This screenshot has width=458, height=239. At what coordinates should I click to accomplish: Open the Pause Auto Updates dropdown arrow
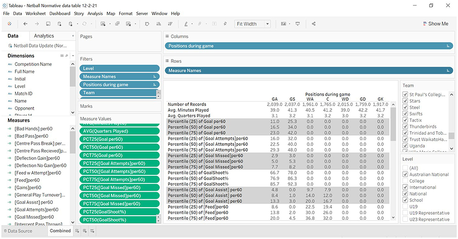click(77, 24)
